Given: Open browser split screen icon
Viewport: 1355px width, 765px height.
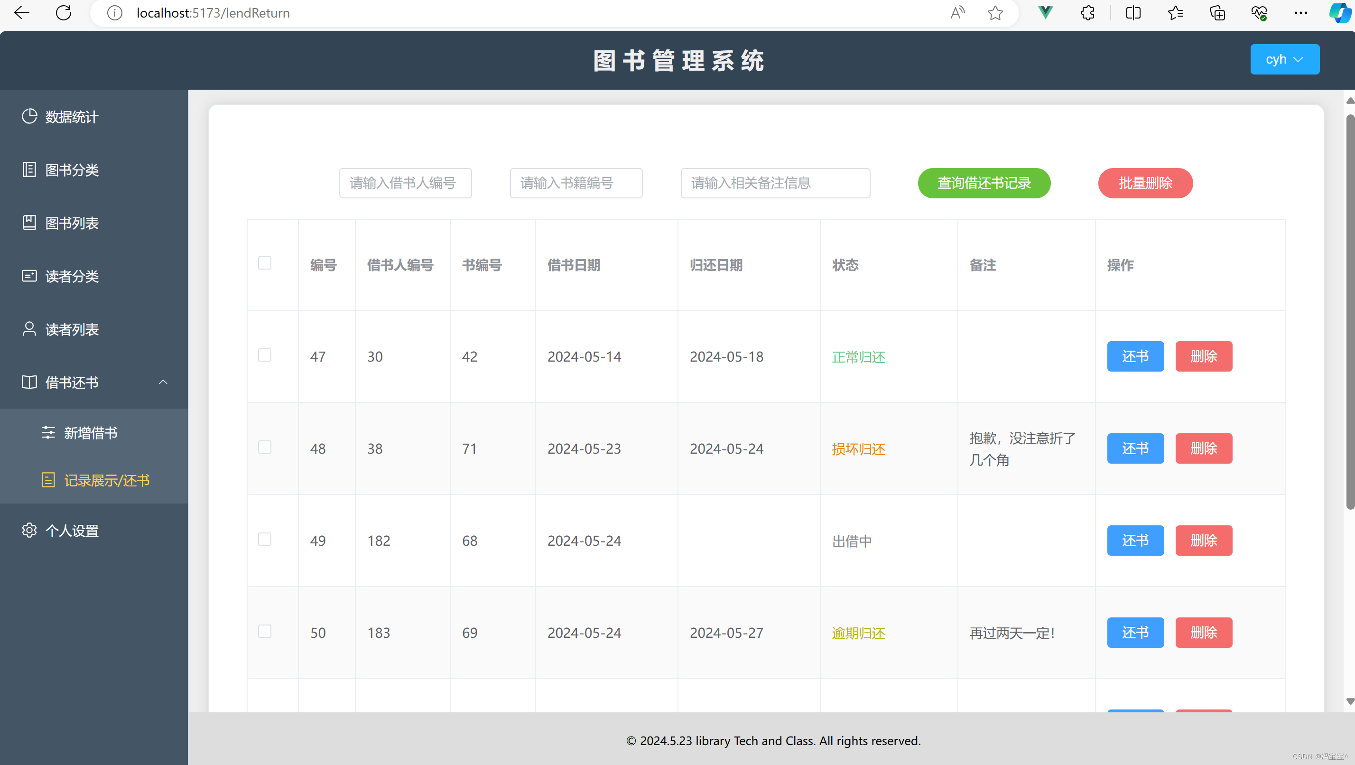Looking at the screenshot, I should click(1133, 13).
